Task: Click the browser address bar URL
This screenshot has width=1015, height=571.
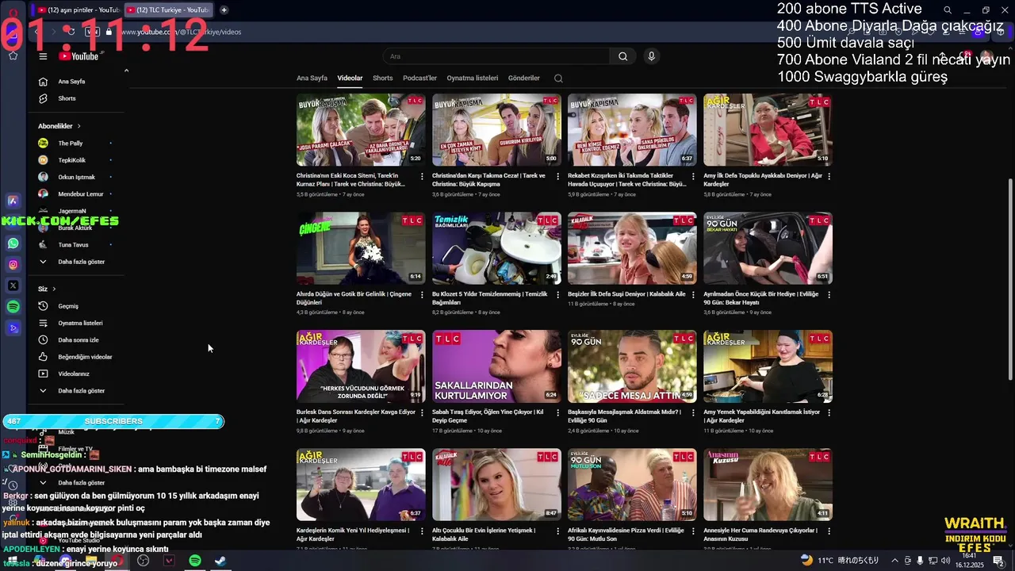Action: (x=181, y=32)
